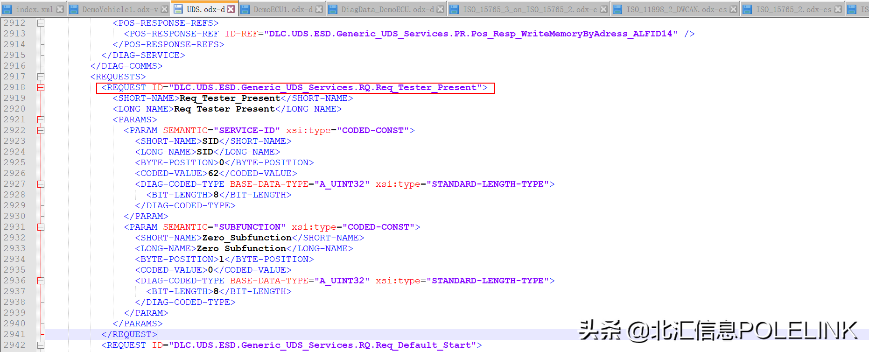Screen dimensions: 869x352
Task: Click SHORT-NAME text Req_Tester_Present
Action: 230,98
